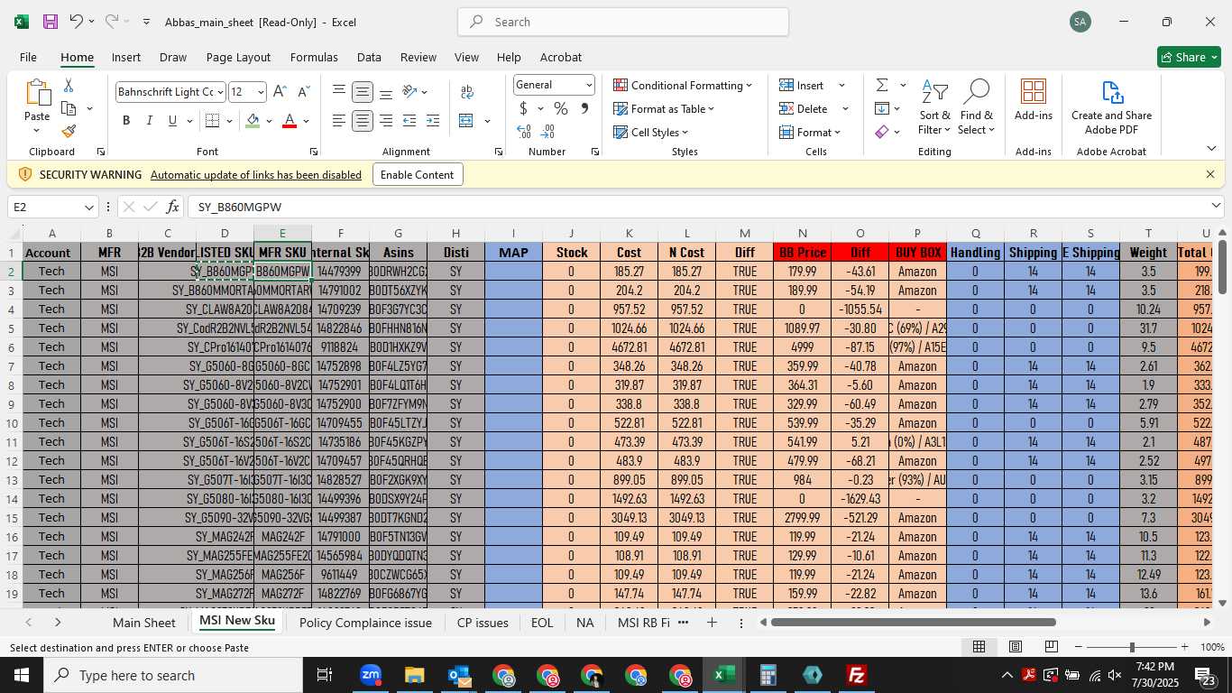Click the Save icon in title bar

(x=51, y=22)
